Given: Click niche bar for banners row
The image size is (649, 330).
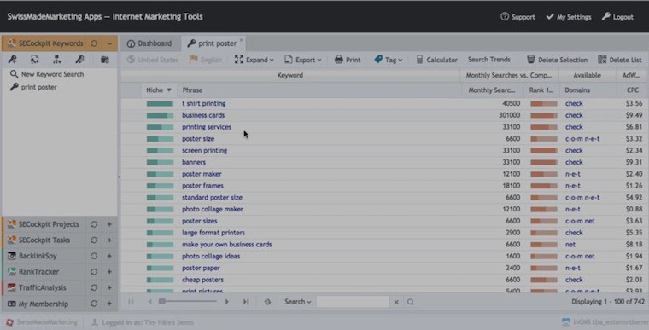Looking at the screenshot, I should (160, 163).
